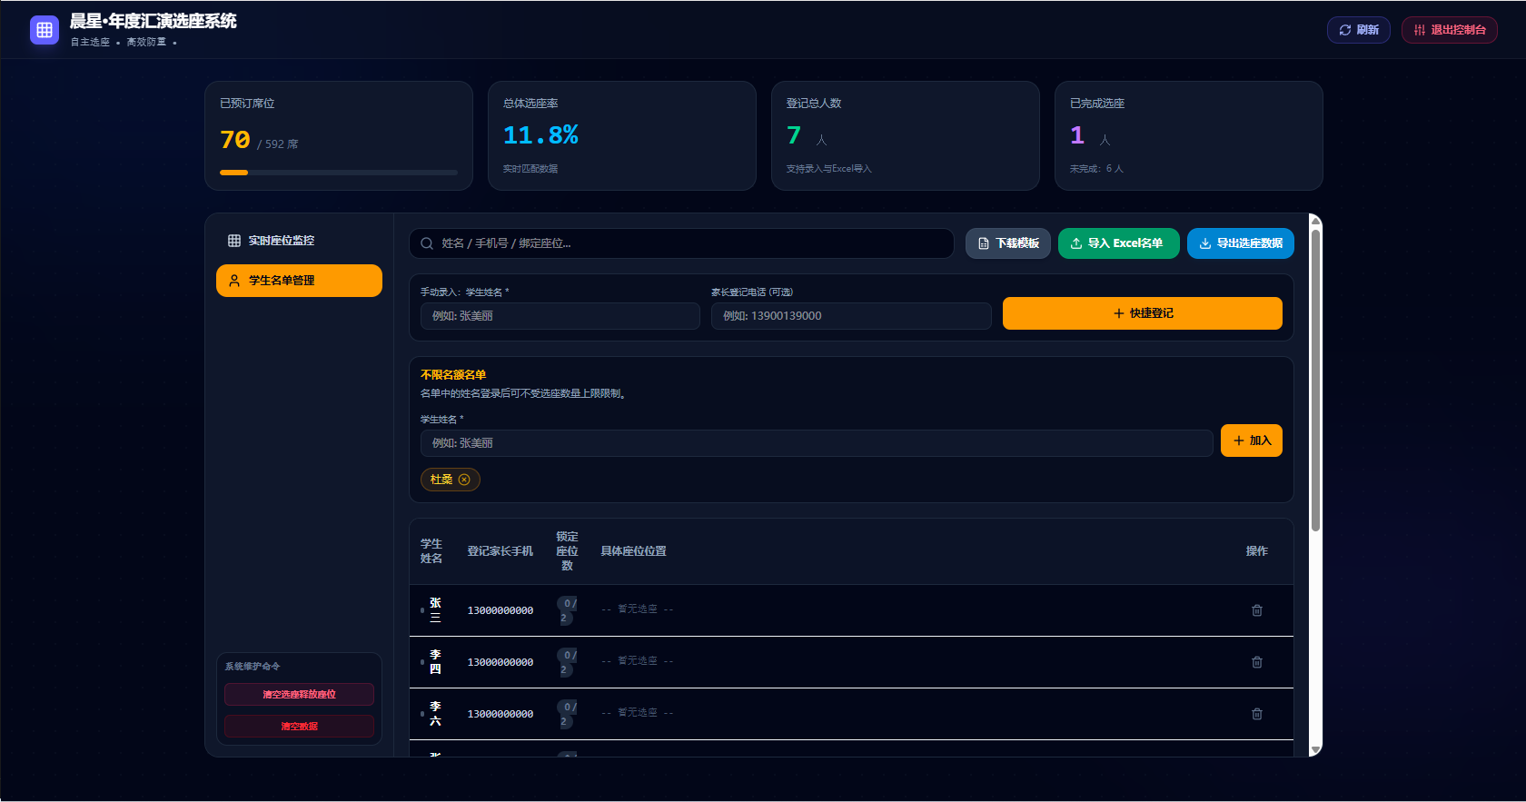1526x802 pixels.
Task: Click the 加入 button
Action: [1252, 441]
